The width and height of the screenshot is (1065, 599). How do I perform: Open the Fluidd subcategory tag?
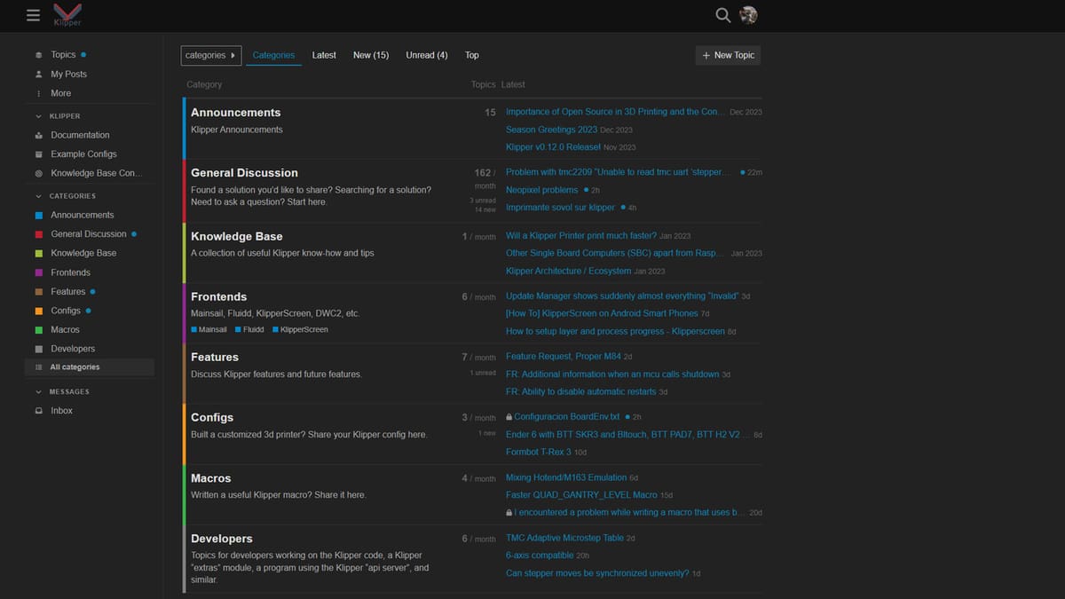coord(249,329)
